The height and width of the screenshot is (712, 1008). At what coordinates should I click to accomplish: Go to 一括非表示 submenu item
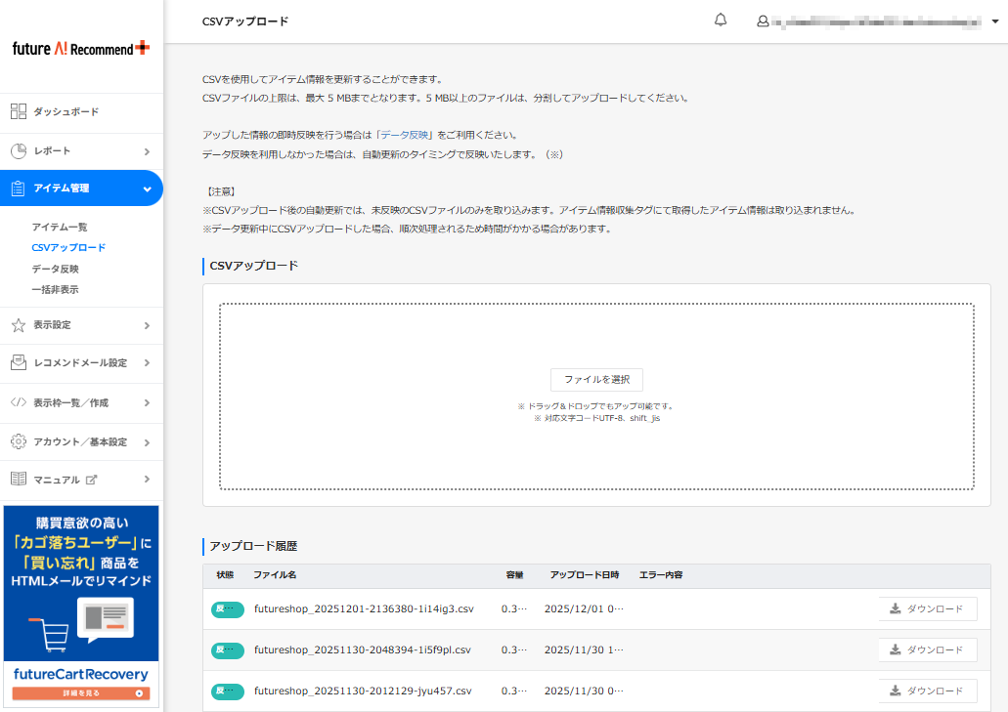55,289
